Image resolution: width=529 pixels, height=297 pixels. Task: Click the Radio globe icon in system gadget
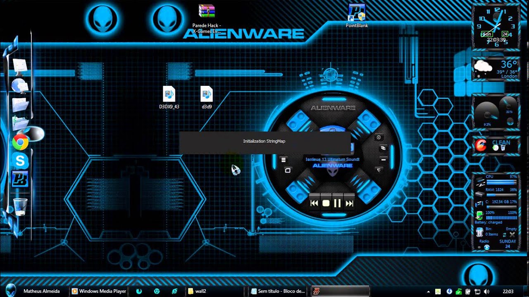tap(487, 247)
